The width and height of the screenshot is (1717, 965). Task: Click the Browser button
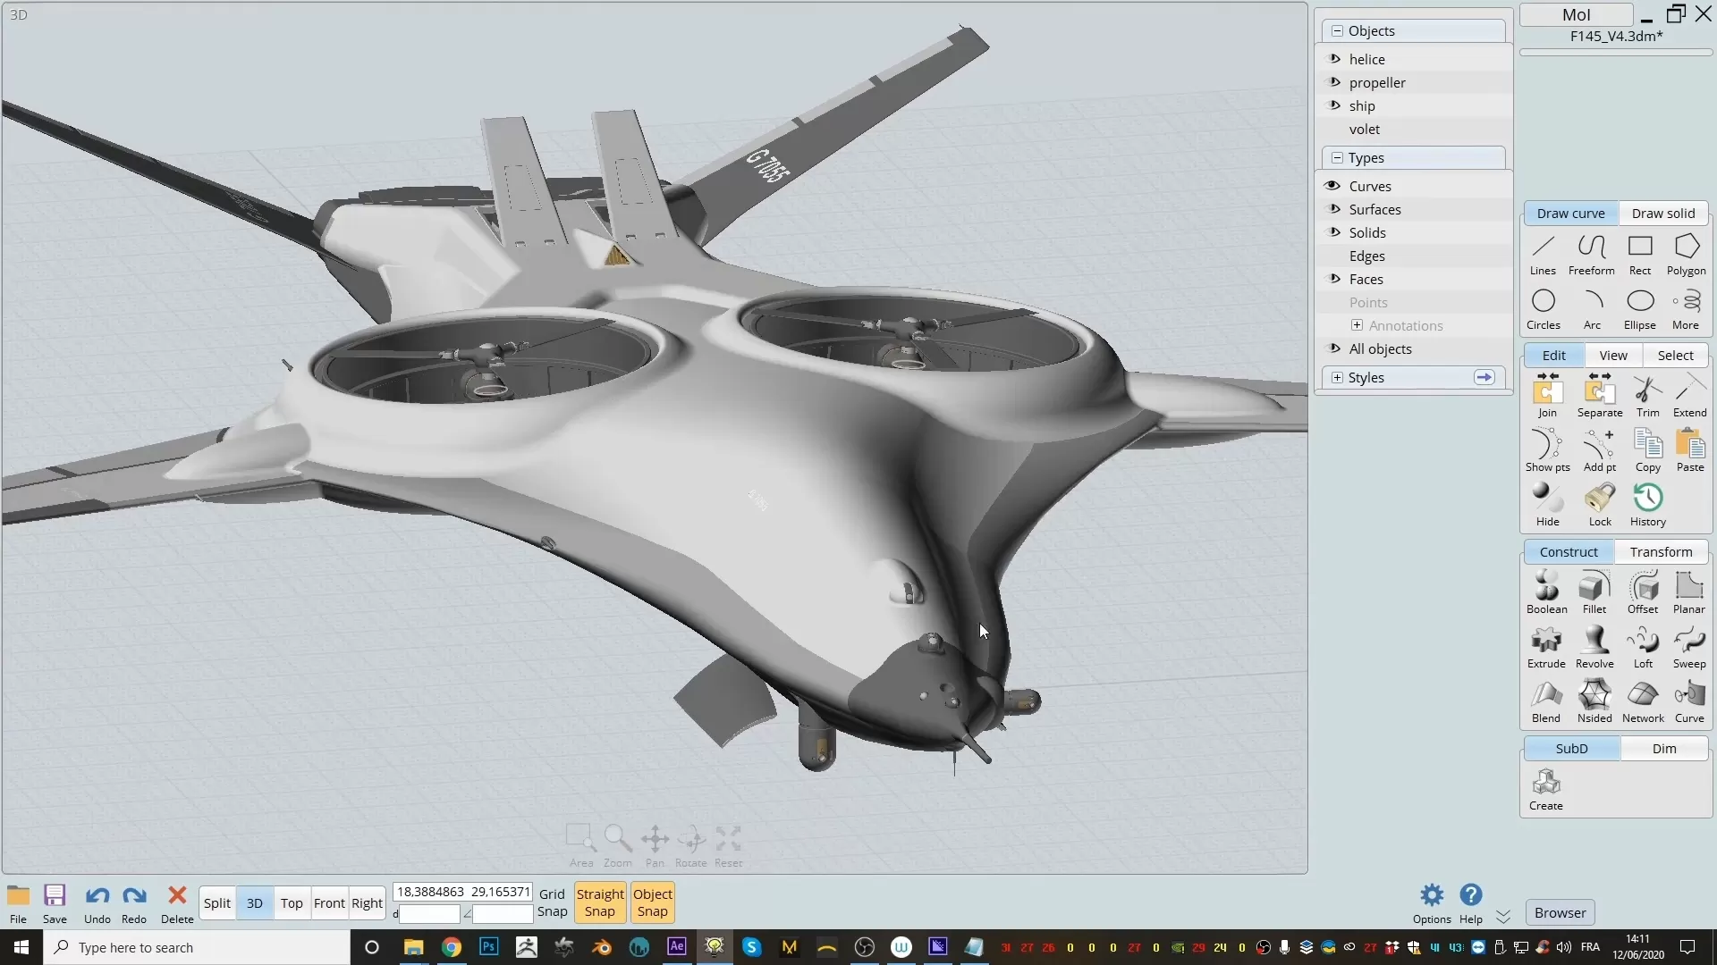pyautogui.click(x=1560, y=913)
